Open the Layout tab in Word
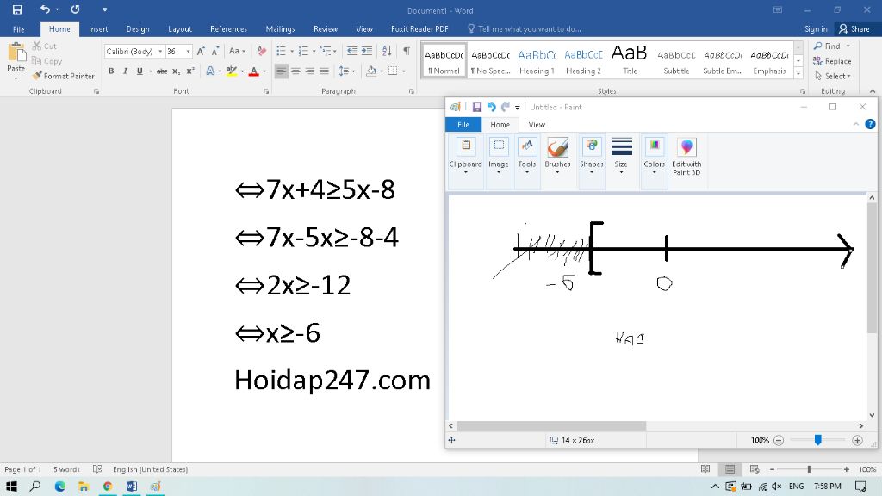 tap(179, 28)
